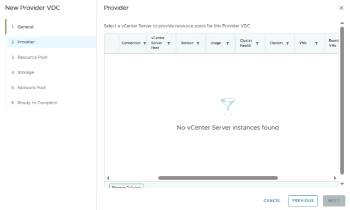Sort by the Clusters column header
The image size is (350, 210).
click(276, 43)
